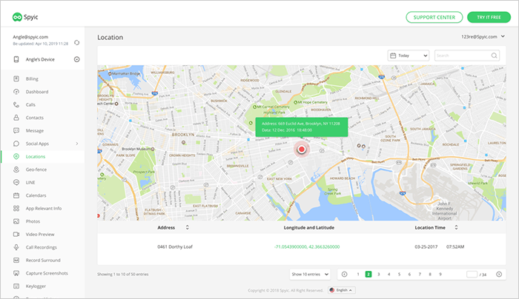The width and height of the screenshot is (519, 299).
Task: Open the 123re@Spyic.com account dropdown
Action: click(483, 37)
